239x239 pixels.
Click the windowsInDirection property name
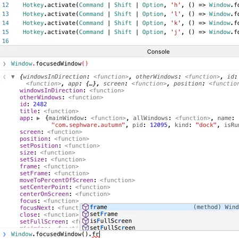click(51, 90)
